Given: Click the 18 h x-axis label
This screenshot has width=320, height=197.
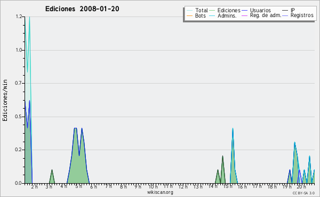Looking at the screenshot, I should pos(272,186).
